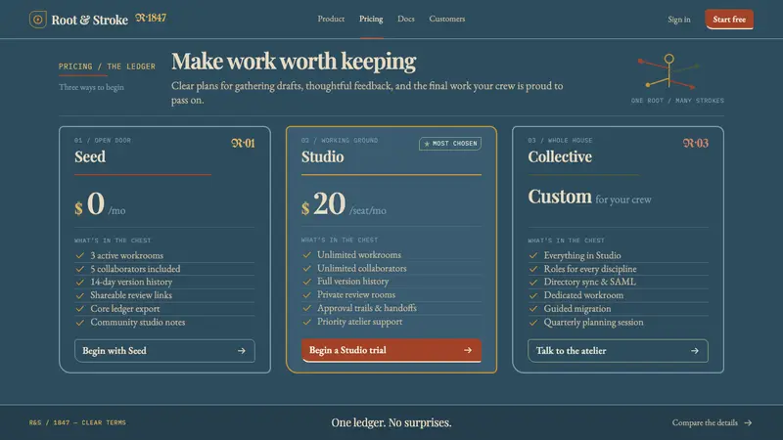Click the Priority atelier support feature text

[x=359, y=322]
